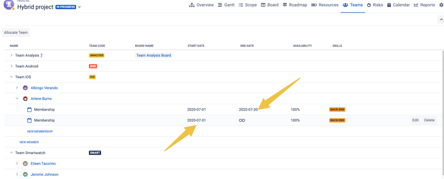Image resolution: width=444 pixels, height=179 pixels.
Task: Select the 2020-07-01 start date cell
Action: (x=196, y=109)
